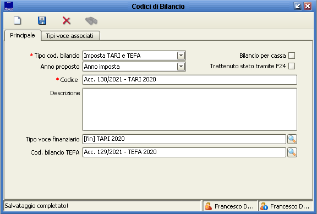This screenshot has height=214, width=317.
Task: Restore the window with the title bar arrow button
Action: click(298, 6)
